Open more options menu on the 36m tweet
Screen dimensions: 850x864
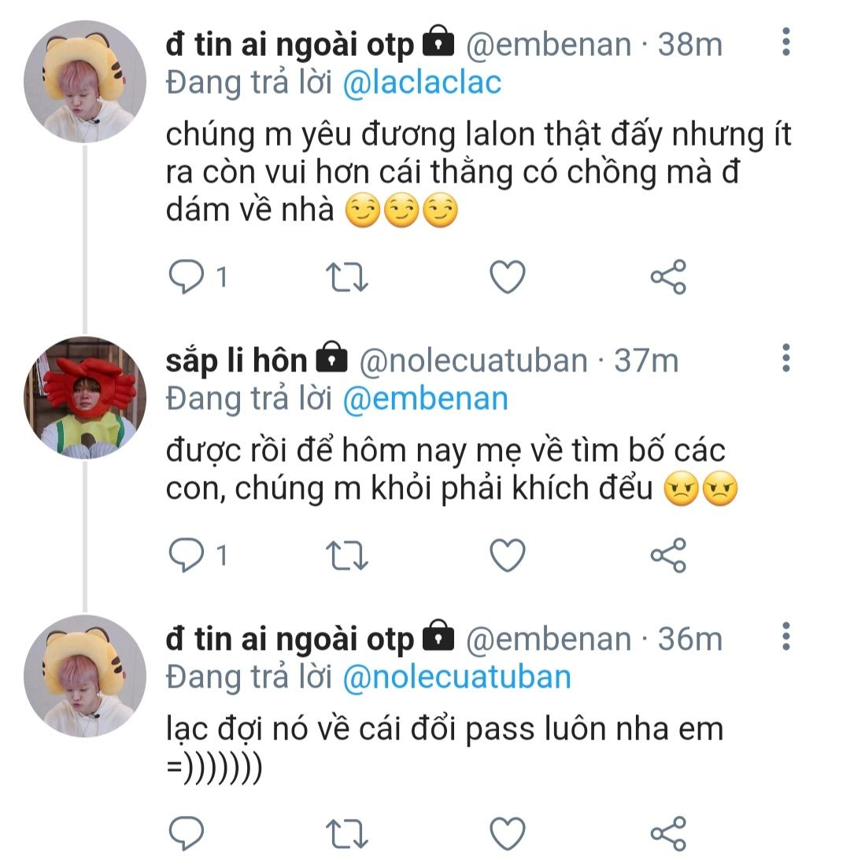coord(785,636)
